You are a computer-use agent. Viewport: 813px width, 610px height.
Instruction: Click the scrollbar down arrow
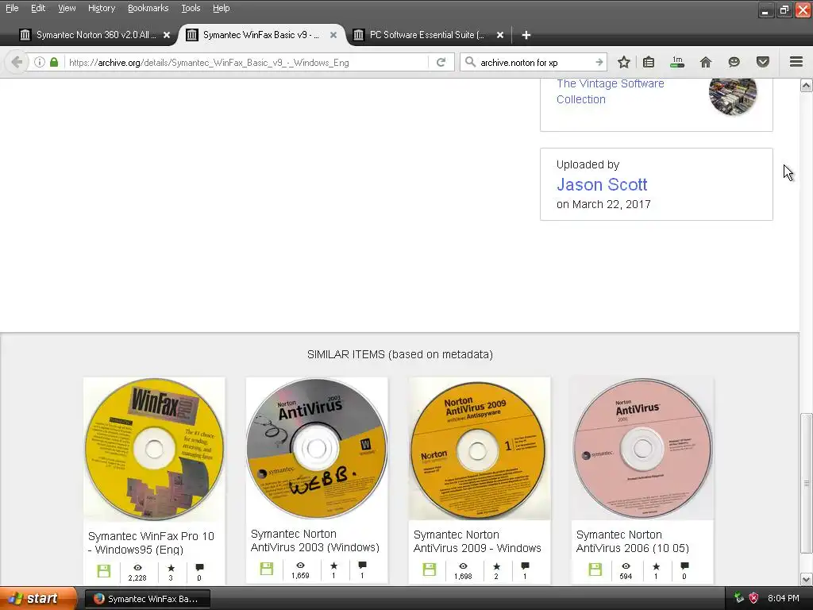[806, 579]
